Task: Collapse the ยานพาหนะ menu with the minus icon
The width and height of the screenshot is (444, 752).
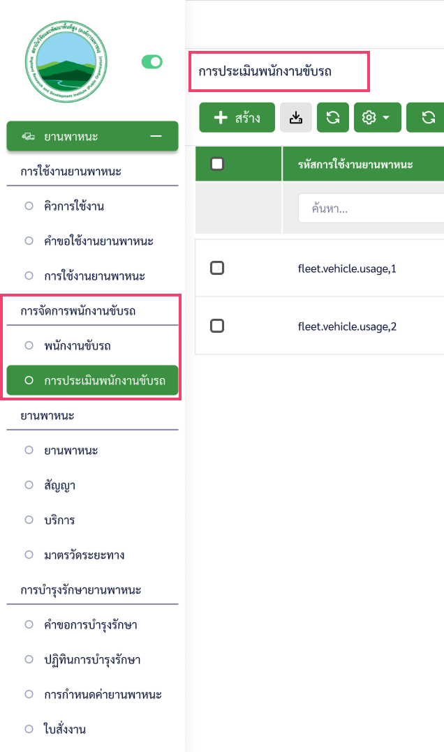Action: coord(156,136)
